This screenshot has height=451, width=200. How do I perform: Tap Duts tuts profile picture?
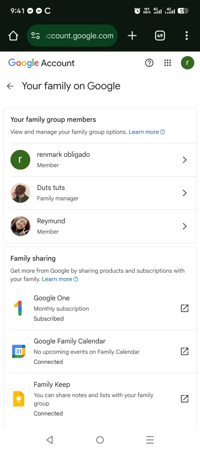20,193
